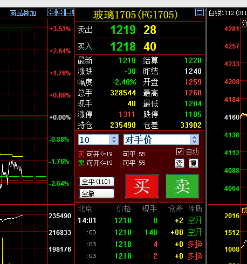Open the 商品叠加 link
This screenshot has height=264, width=247.
click(x=23, y=13)
